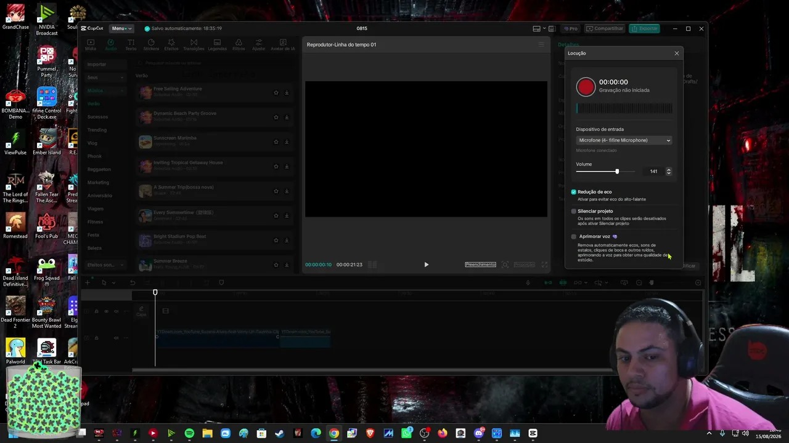This screenshot has width=789, height=443.
Task: Open the Palworld desktop shortcut
Action: click(15, 351)
